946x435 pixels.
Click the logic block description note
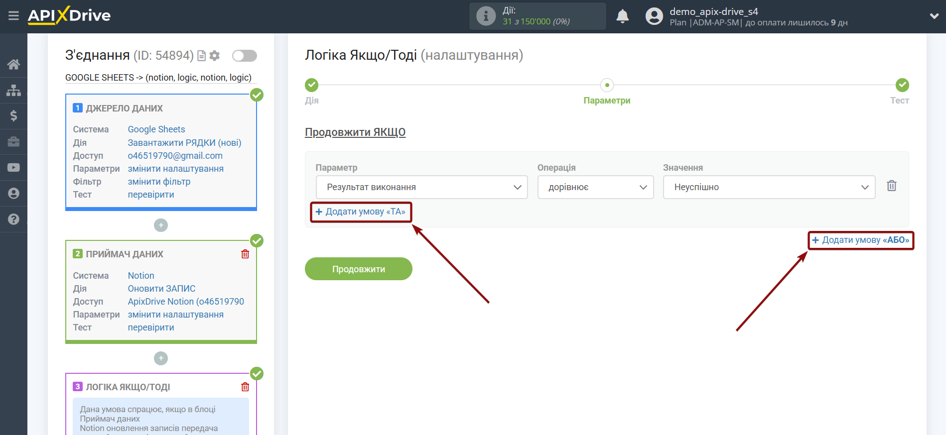pyautogui.click(x=161, y=417)
